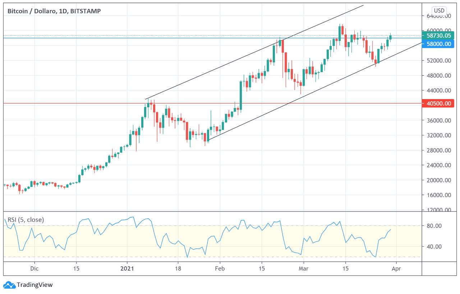Click the 2021 date label on time axis
460x294 pixels.
(127, 269)
